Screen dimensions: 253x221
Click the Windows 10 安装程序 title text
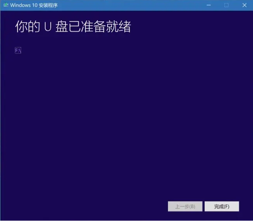coord(34,5)
